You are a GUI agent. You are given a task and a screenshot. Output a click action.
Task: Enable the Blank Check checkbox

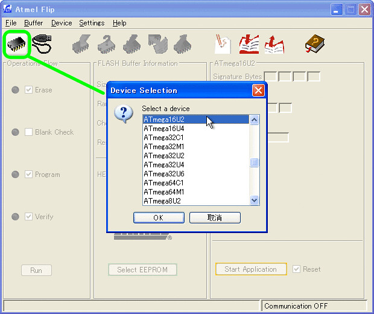(28, 132)
